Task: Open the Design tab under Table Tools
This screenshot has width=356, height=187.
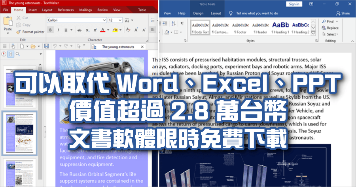Action: (x=198, y=13)
